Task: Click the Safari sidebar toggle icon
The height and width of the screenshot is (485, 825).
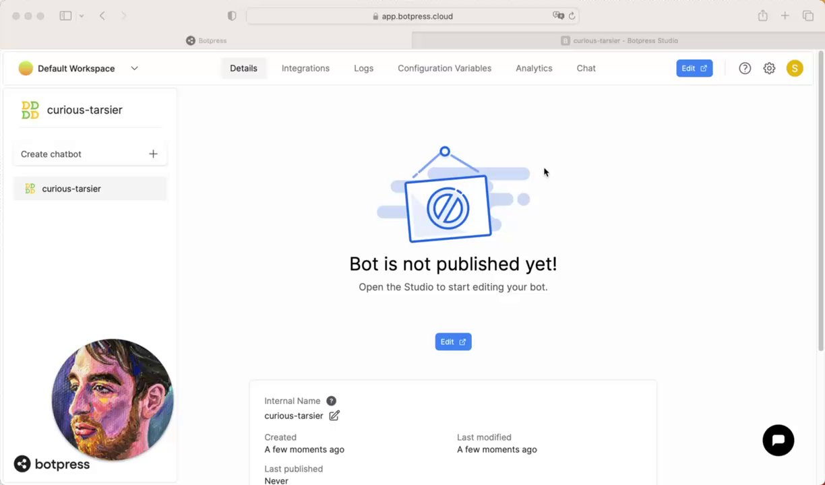Action: pos(65,15)
